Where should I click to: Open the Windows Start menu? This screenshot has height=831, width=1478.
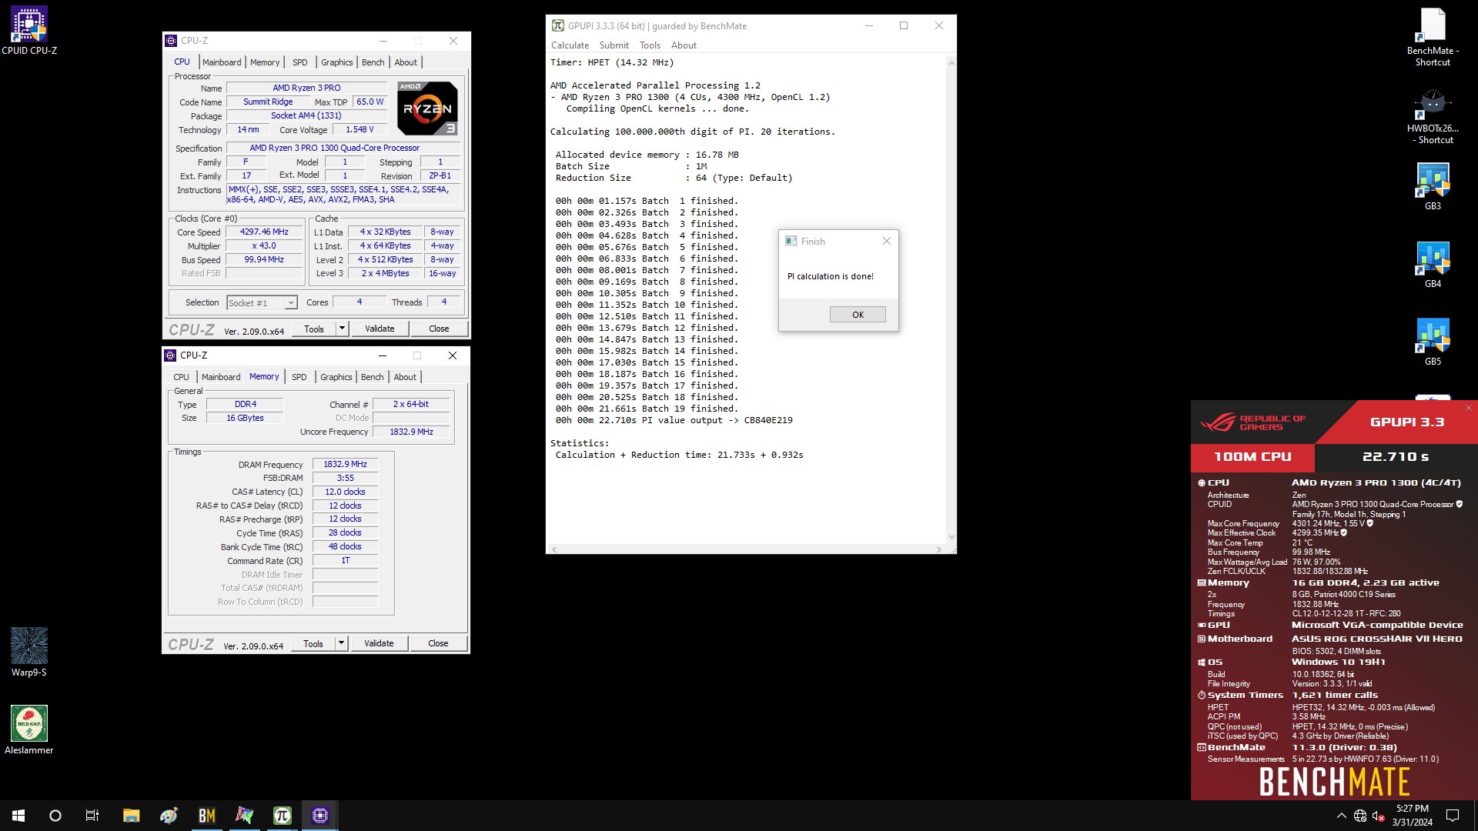pos(18,816)
